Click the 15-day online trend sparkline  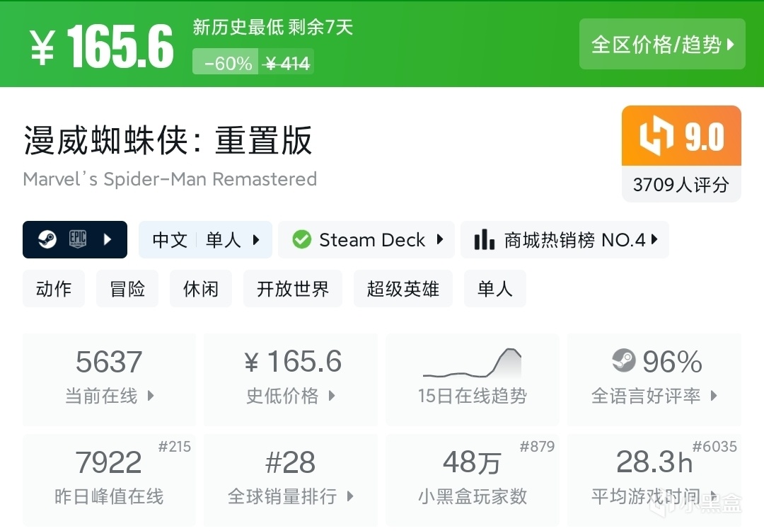(x=472, y=363)
